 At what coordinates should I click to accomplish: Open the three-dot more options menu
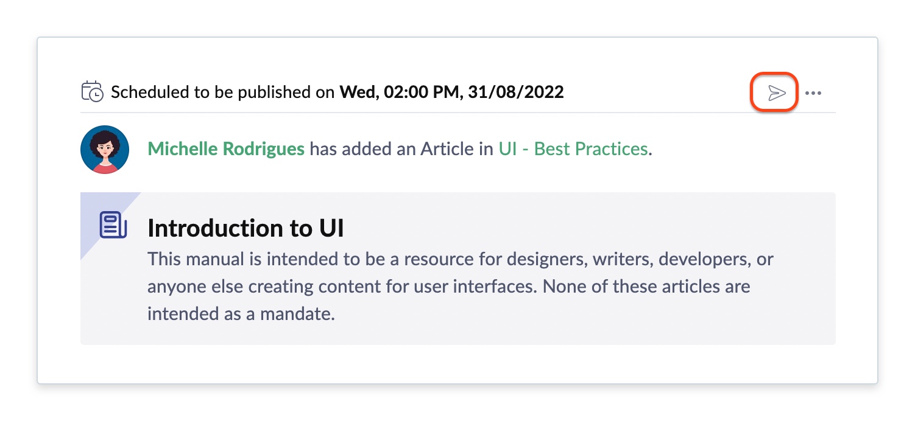pyautogui.click(x=813, y=93)
